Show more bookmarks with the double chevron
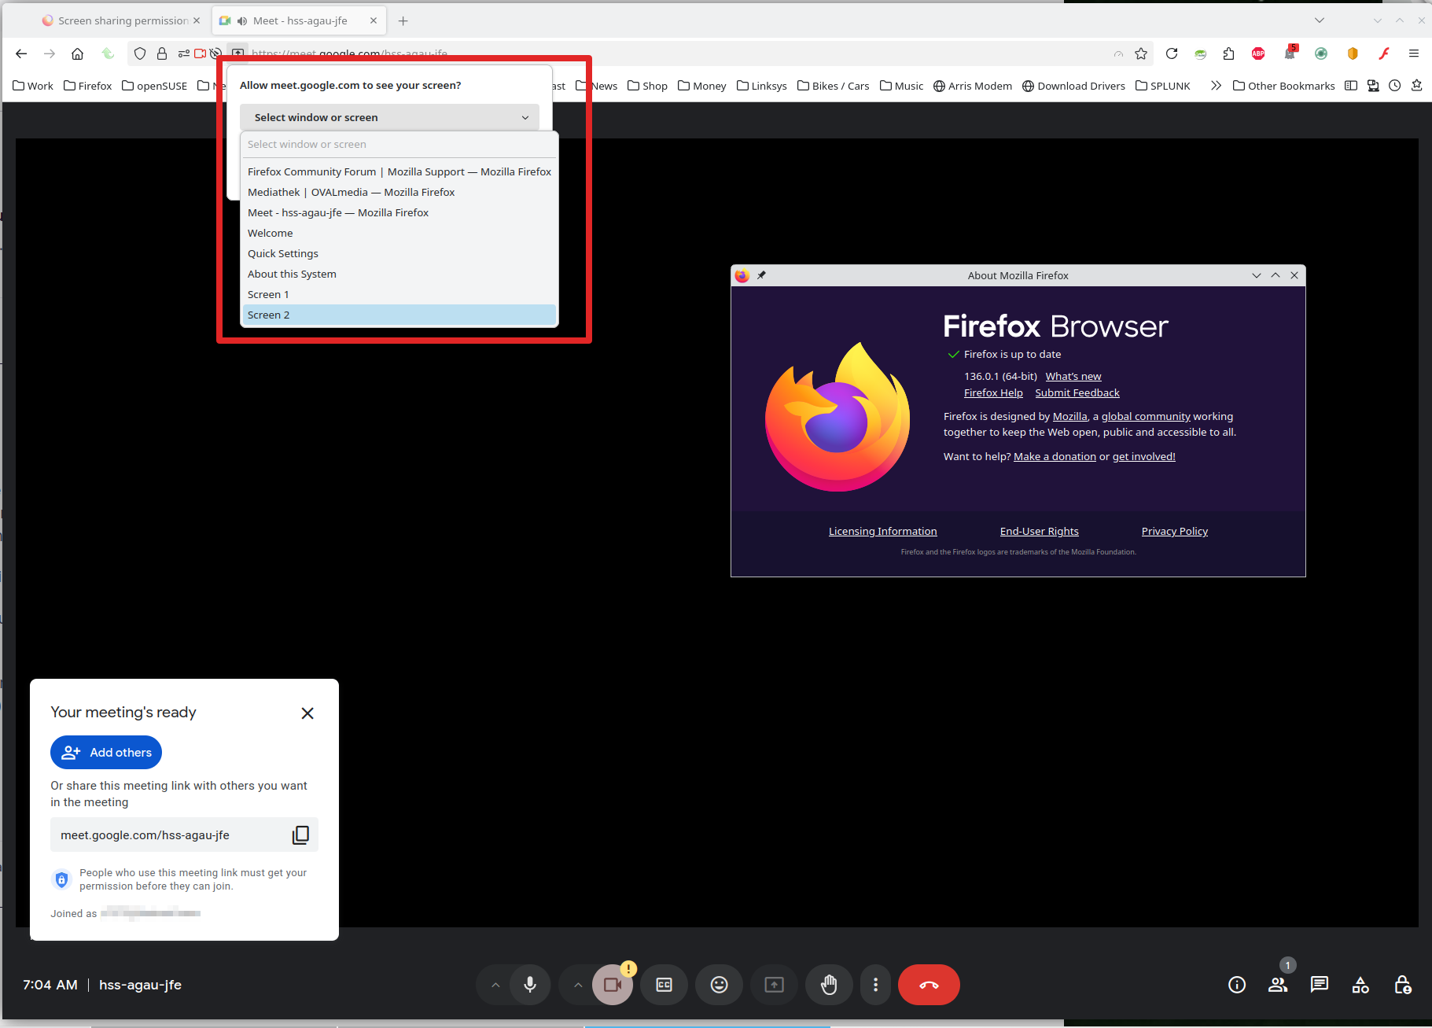1432x1028 pixels. coord(1216,86)
